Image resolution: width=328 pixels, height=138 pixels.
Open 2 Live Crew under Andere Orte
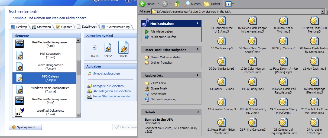[x=158, y=83]
